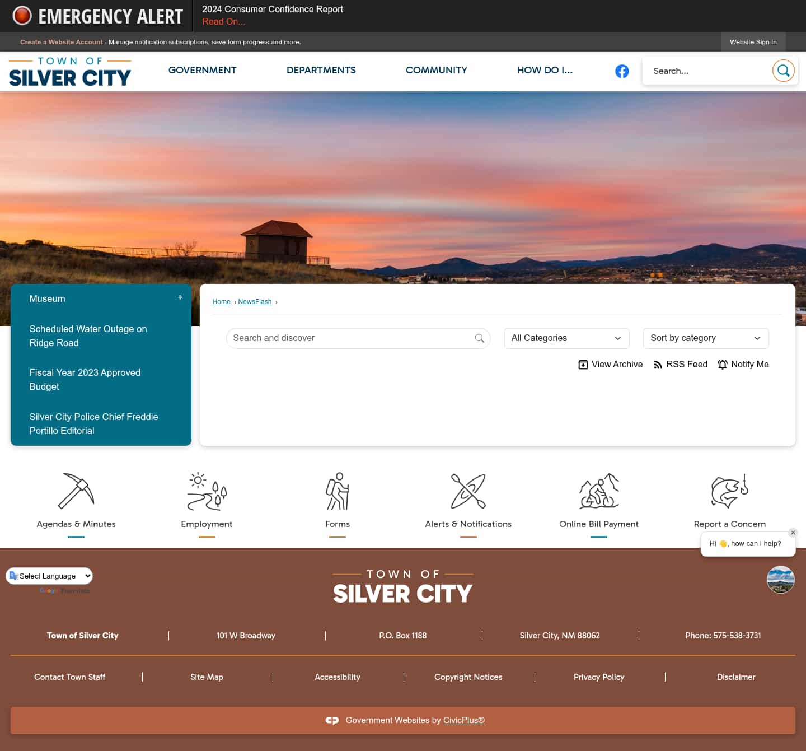Read the 2024 Consumer Confidence Report

coord(223,21)
